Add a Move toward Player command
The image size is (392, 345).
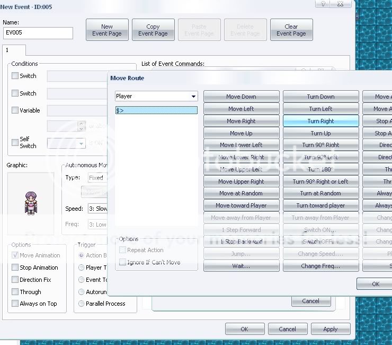pyautogui.click(x=241, y=205)
